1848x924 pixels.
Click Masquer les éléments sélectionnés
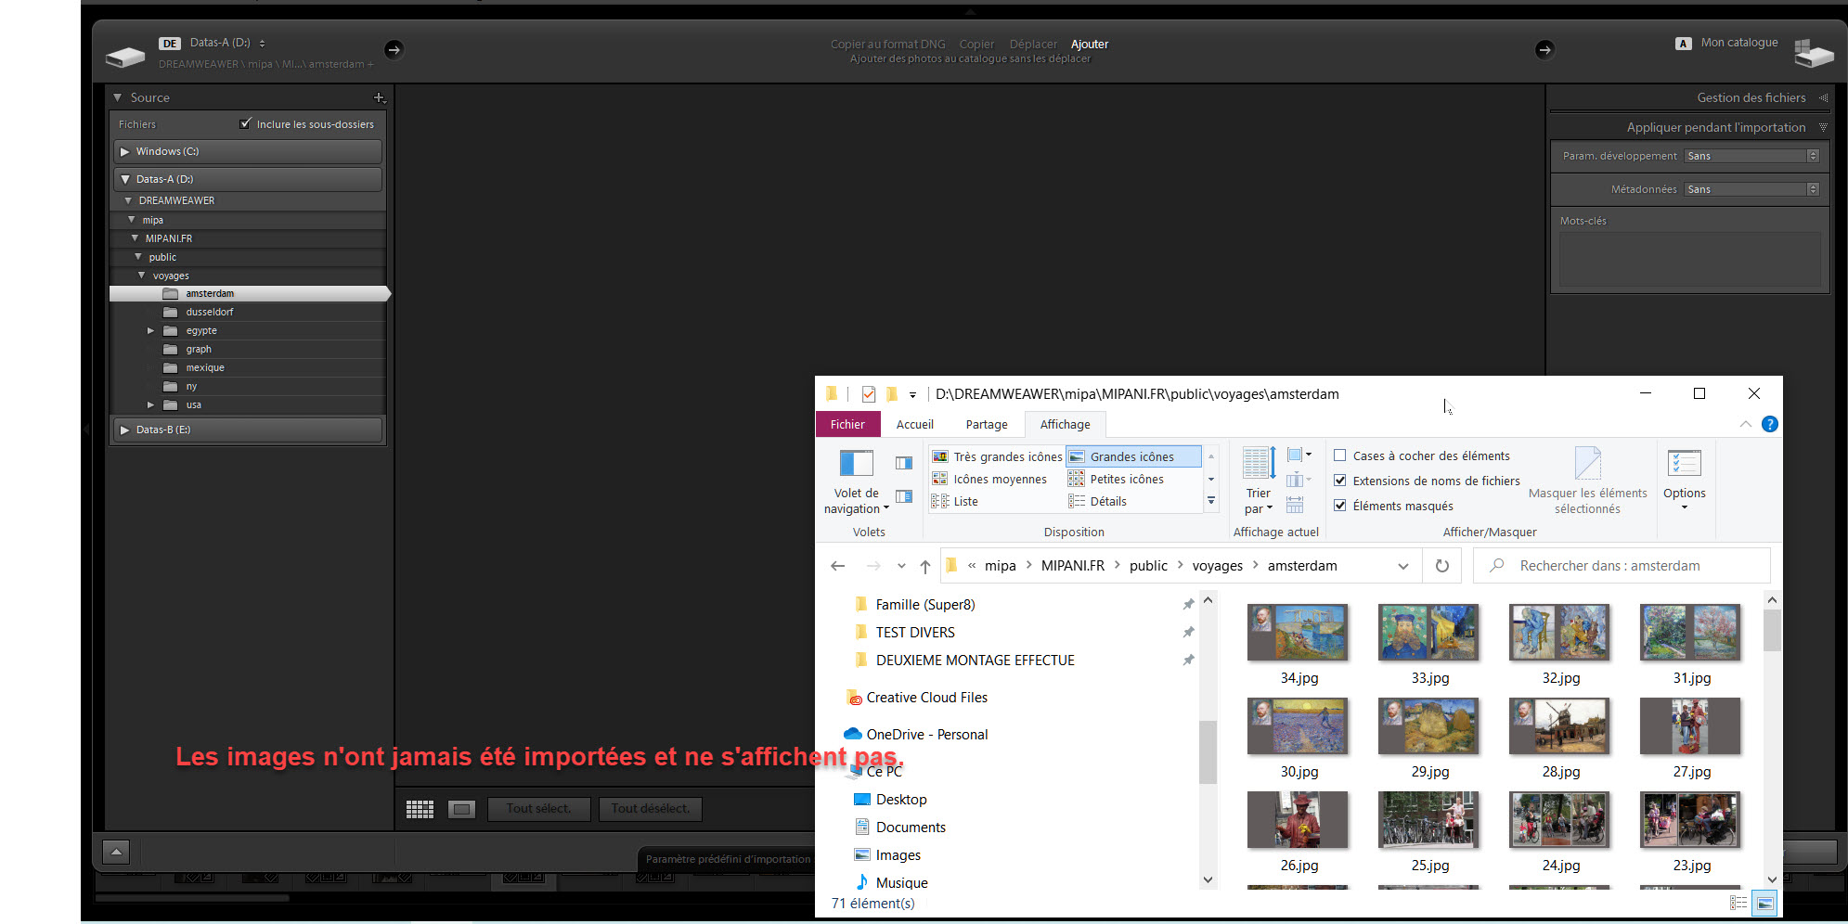[1587, 478]
